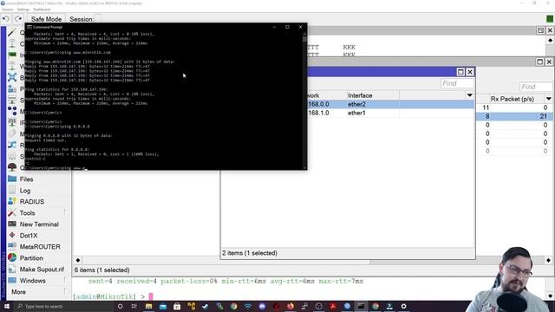Open Wireless via its antenna icon
This screenshot has width=555, height=312.
pos(12,66)
